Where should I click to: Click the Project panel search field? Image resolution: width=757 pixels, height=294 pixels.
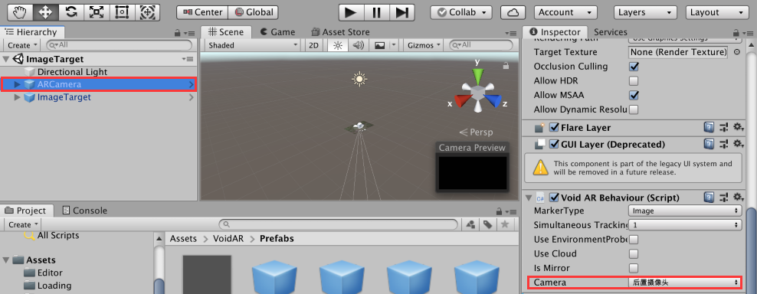338,224
